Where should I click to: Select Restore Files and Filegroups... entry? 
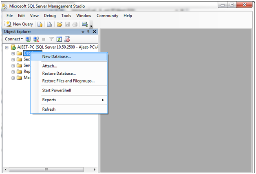click(69, 81)
